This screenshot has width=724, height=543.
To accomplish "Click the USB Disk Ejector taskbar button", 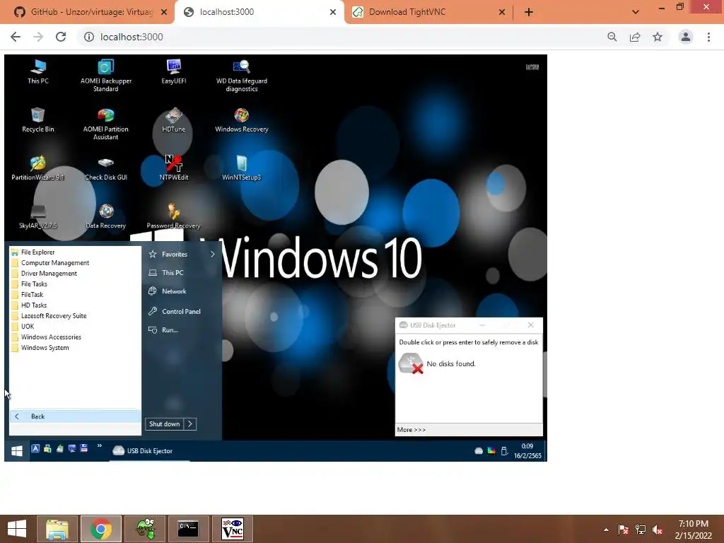I will point(149,450).
